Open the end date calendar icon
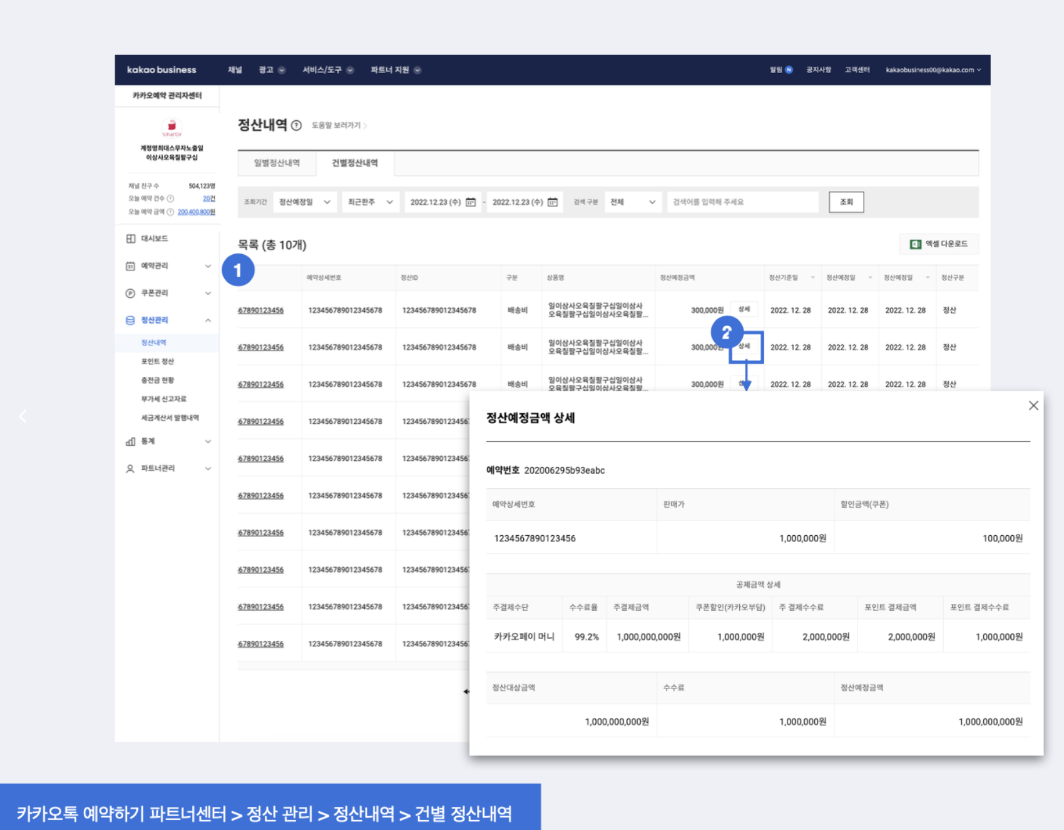 pyautogui.click(x=553, y=202)
